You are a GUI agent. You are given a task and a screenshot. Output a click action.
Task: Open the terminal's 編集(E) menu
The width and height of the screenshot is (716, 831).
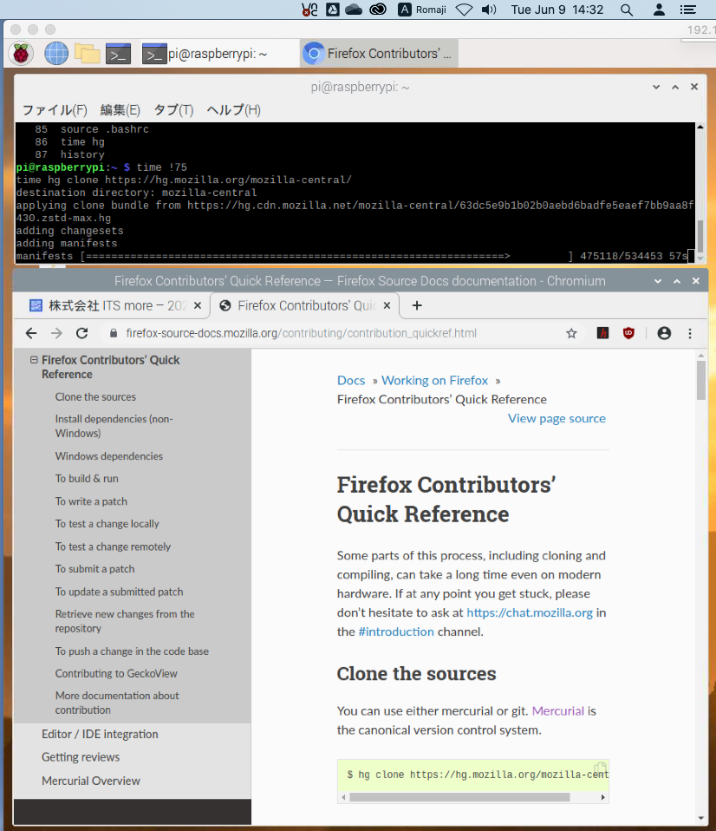120,110
